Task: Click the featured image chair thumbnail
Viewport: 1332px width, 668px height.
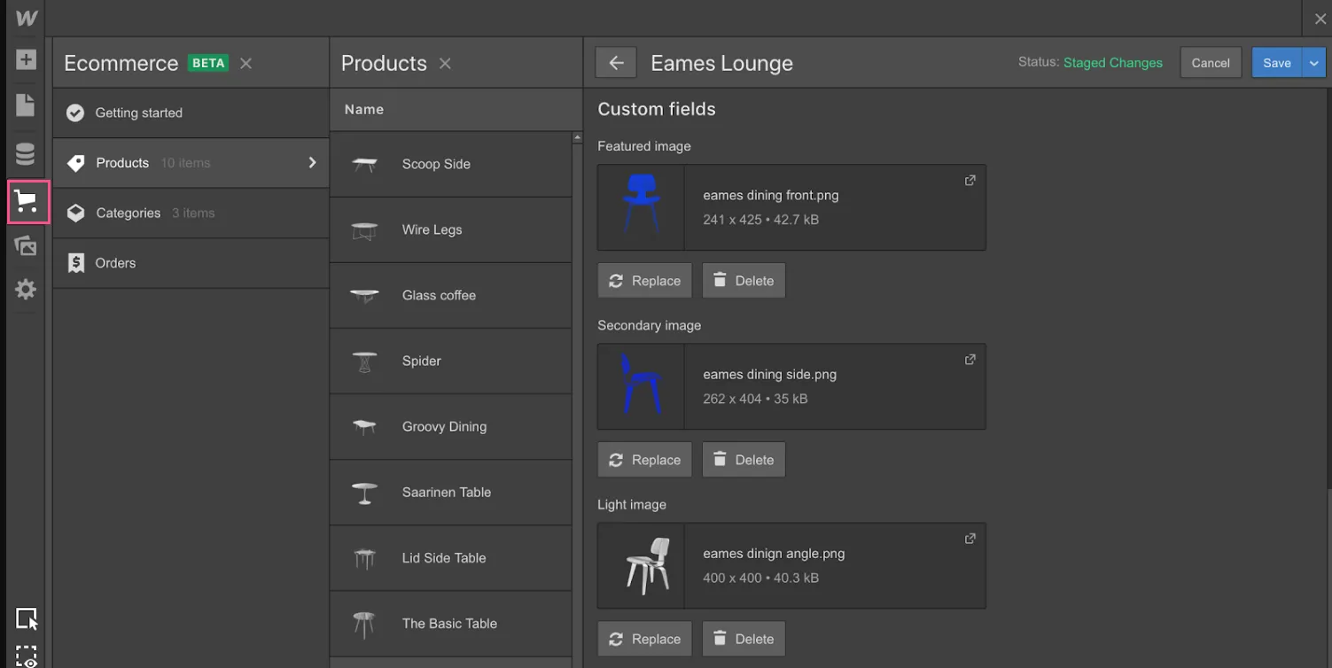Action: coord(641,207)
